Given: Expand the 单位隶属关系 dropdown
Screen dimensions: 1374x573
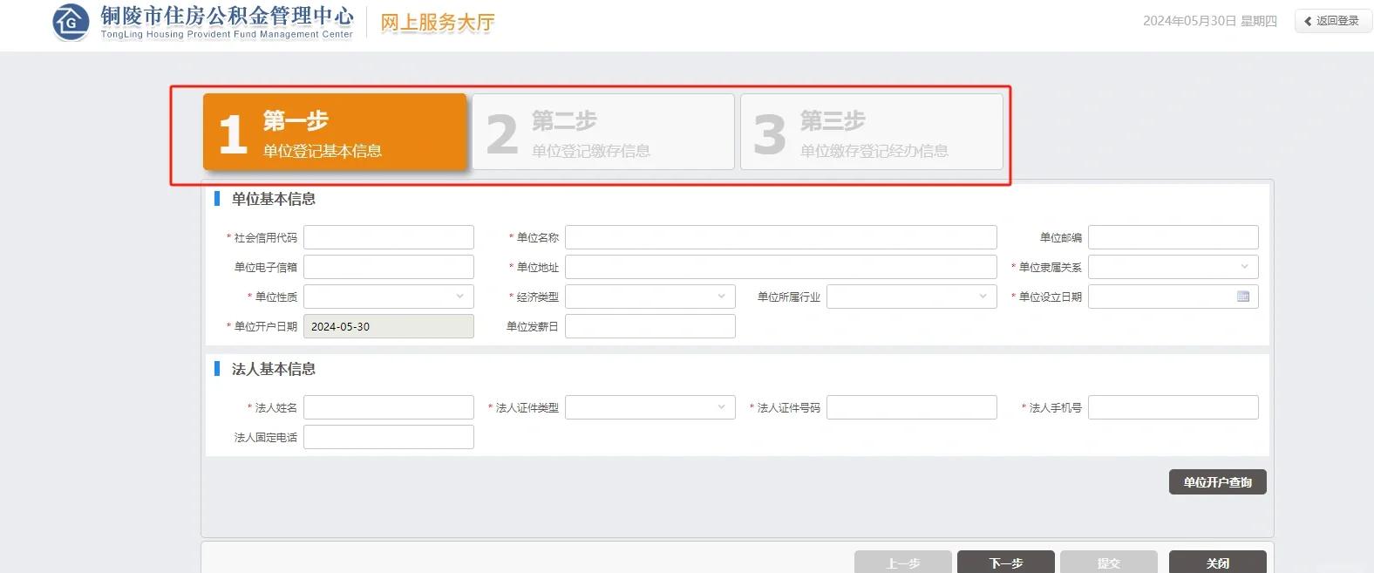Looking at the screenshot, I should [1173, 267].
